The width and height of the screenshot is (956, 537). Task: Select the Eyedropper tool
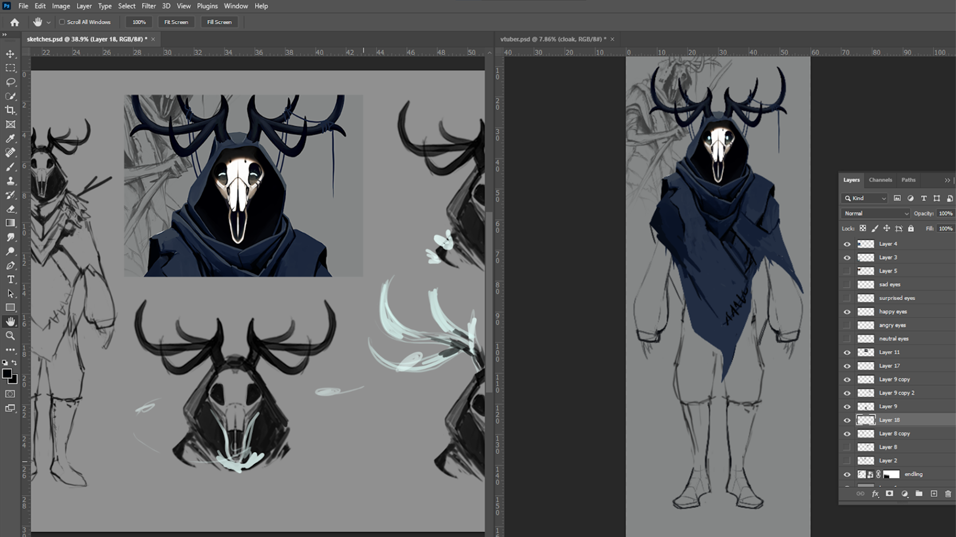10,138
